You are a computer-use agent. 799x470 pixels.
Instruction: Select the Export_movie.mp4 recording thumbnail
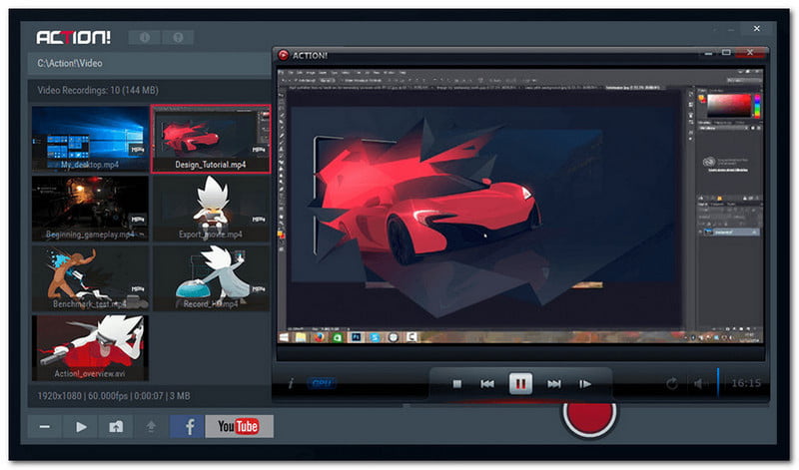click(211, 209)
